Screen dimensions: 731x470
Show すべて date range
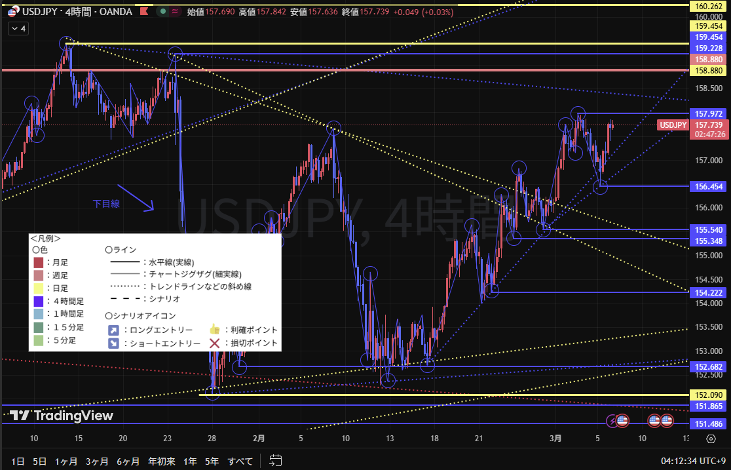click(x=240, y=461)
